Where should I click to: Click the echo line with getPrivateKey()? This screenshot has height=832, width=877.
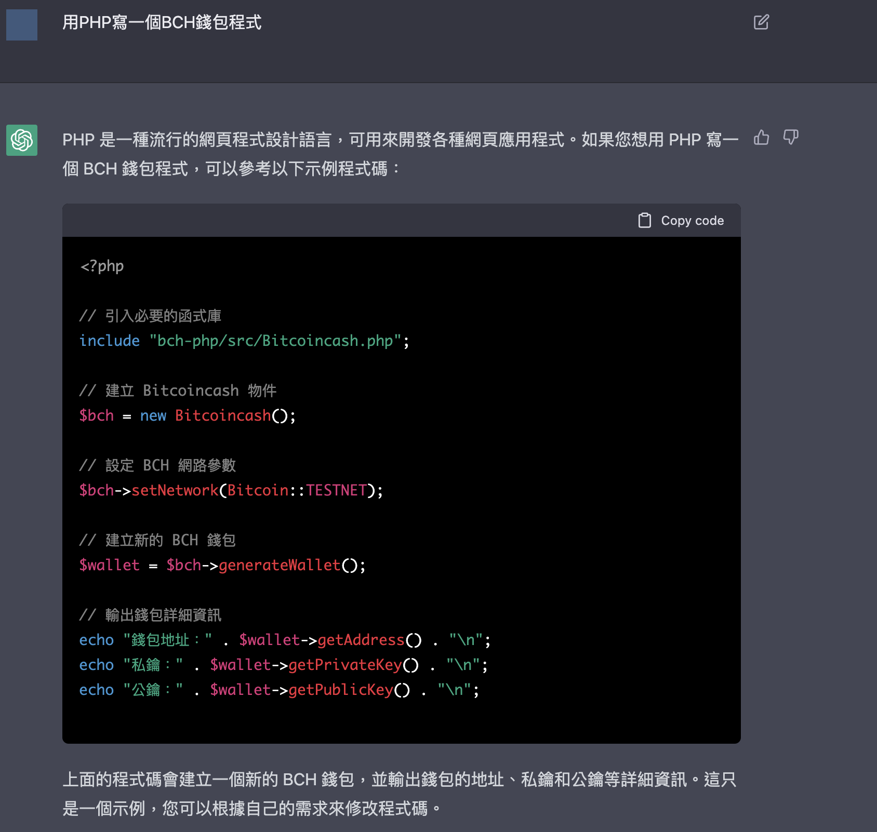(x=283, y=665)
